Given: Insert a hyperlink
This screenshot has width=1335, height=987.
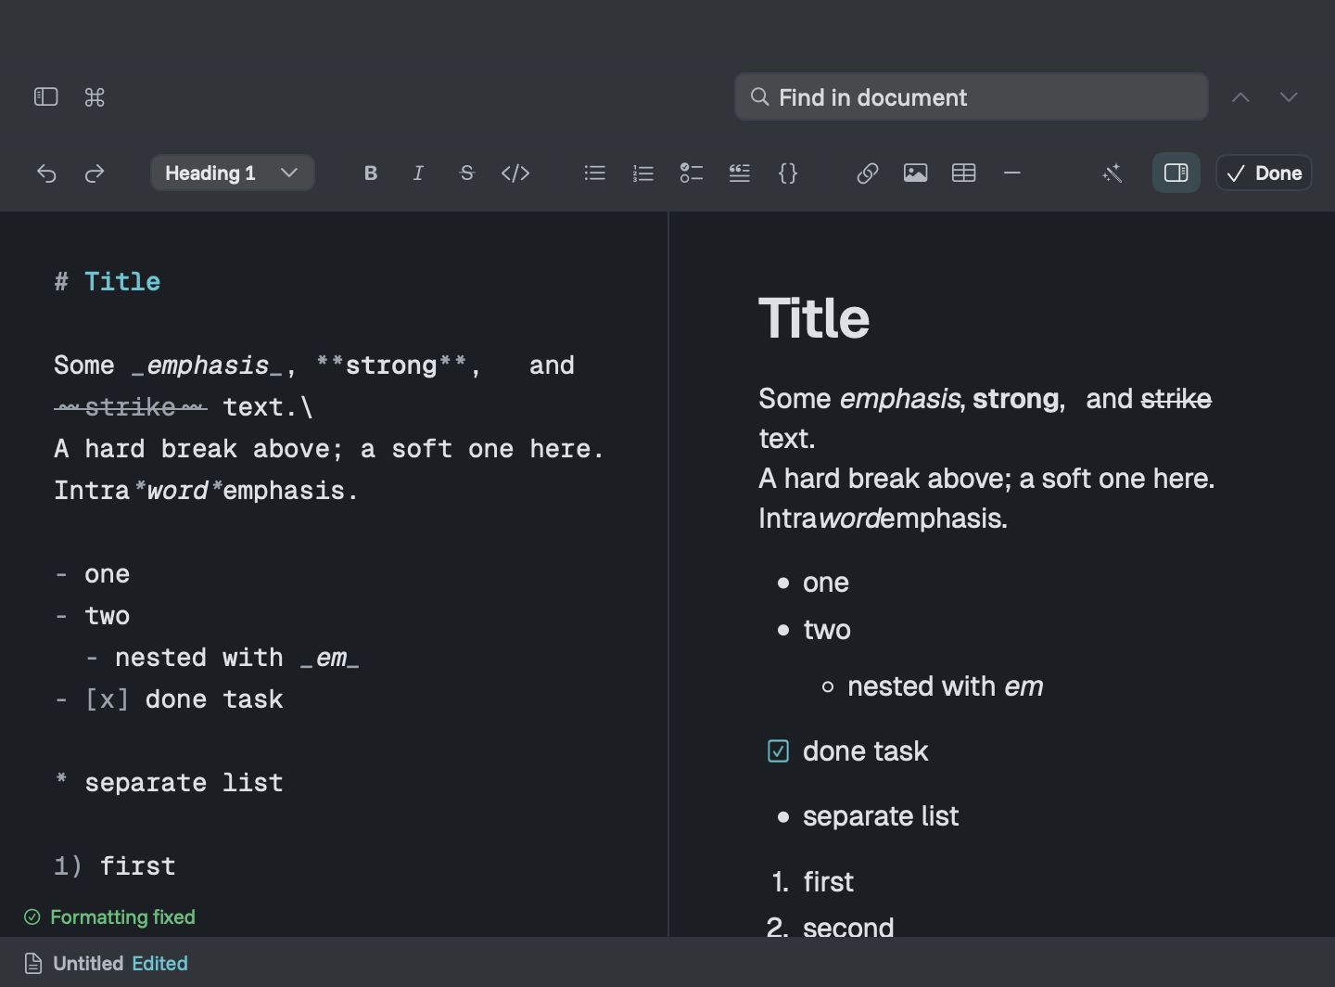Looking at the screenshot, I should [x=868, y=173].
